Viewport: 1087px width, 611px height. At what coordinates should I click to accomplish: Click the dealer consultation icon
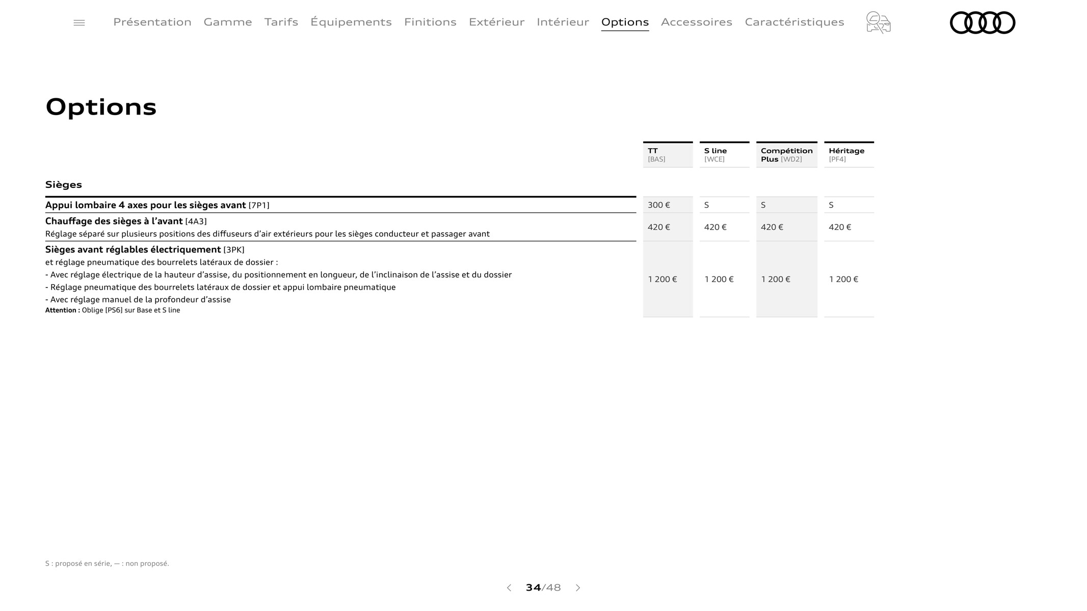tap(878, 22)
